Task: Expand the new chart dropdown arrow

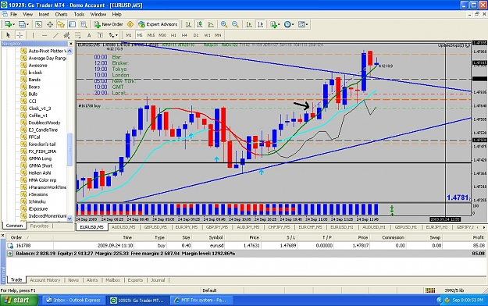Action: (13, 24)
